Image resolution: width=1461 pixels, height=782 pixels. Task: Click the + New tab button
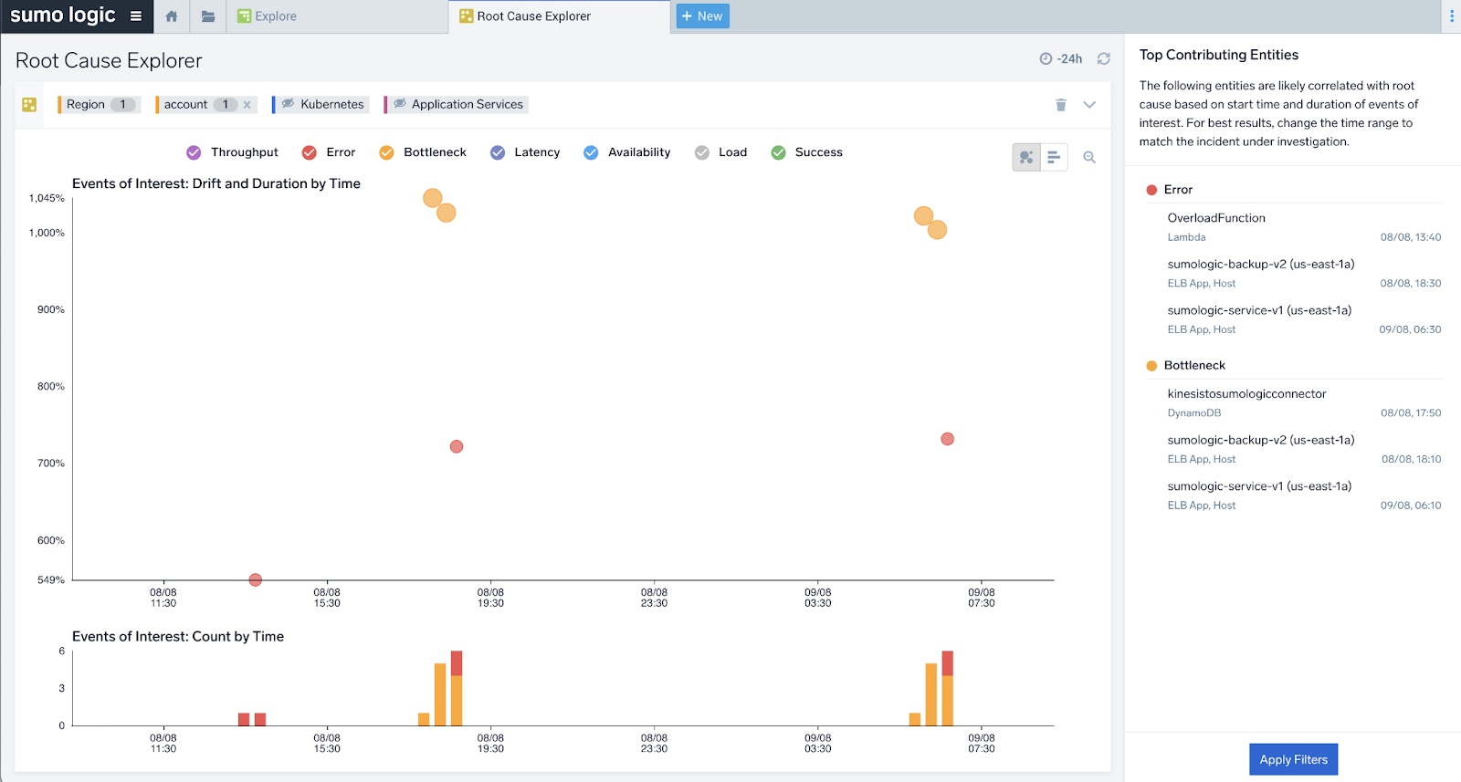click(x=702, y=16)
